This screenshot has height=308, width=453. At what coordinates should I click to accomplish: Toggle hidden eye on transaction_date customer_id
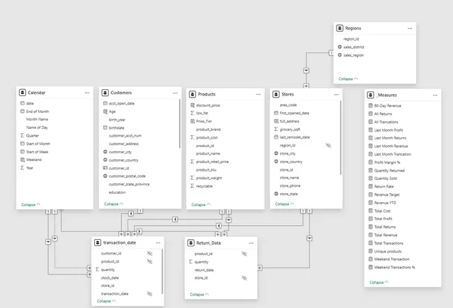coord(150,254)
